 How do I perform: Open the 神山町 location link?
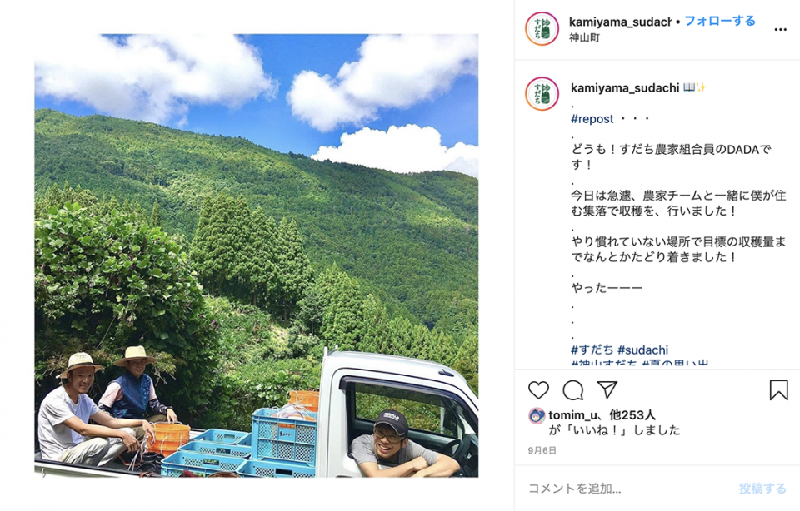click(x=584, y=37)
